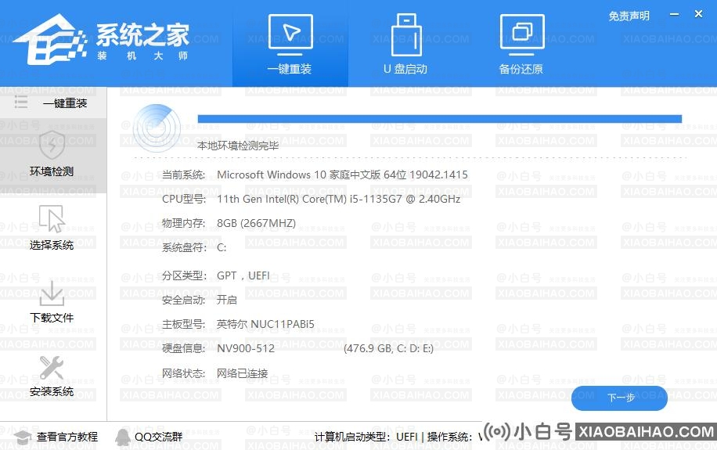Click the 本地环境检测完毕 status text
This screenshot has height=450, width=717.
pos(238,146)
